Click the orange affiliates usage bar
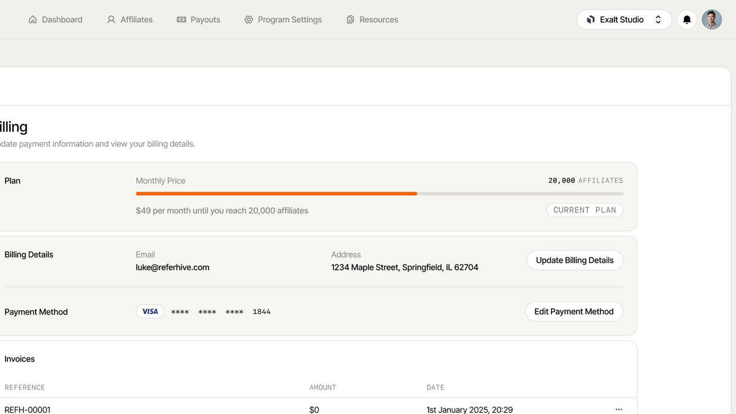The image size is (736, 414). [277, 194]
